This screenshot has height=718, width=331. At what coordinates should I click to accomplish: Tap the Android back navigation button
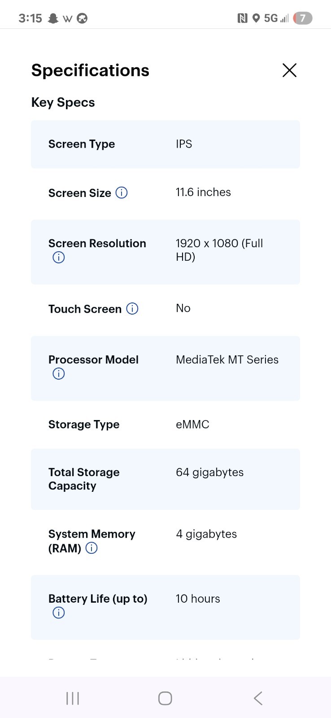pos(258,698)
